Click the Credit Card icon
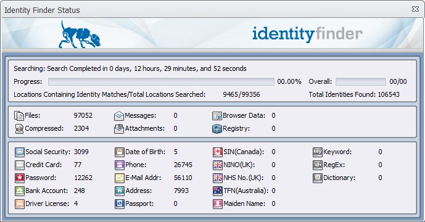This screenshot has height=222, width=425. [20, 165]
